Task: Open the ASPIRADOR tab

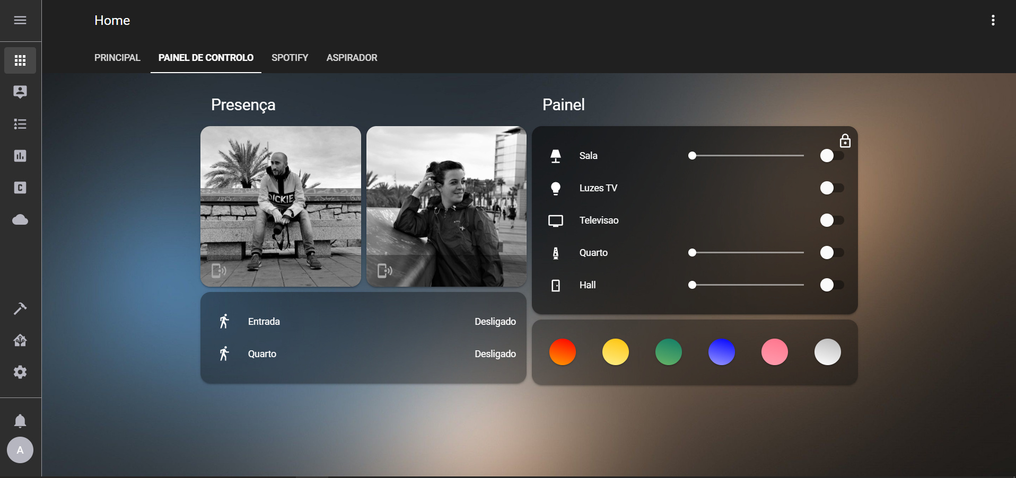Action: point(352,58)
